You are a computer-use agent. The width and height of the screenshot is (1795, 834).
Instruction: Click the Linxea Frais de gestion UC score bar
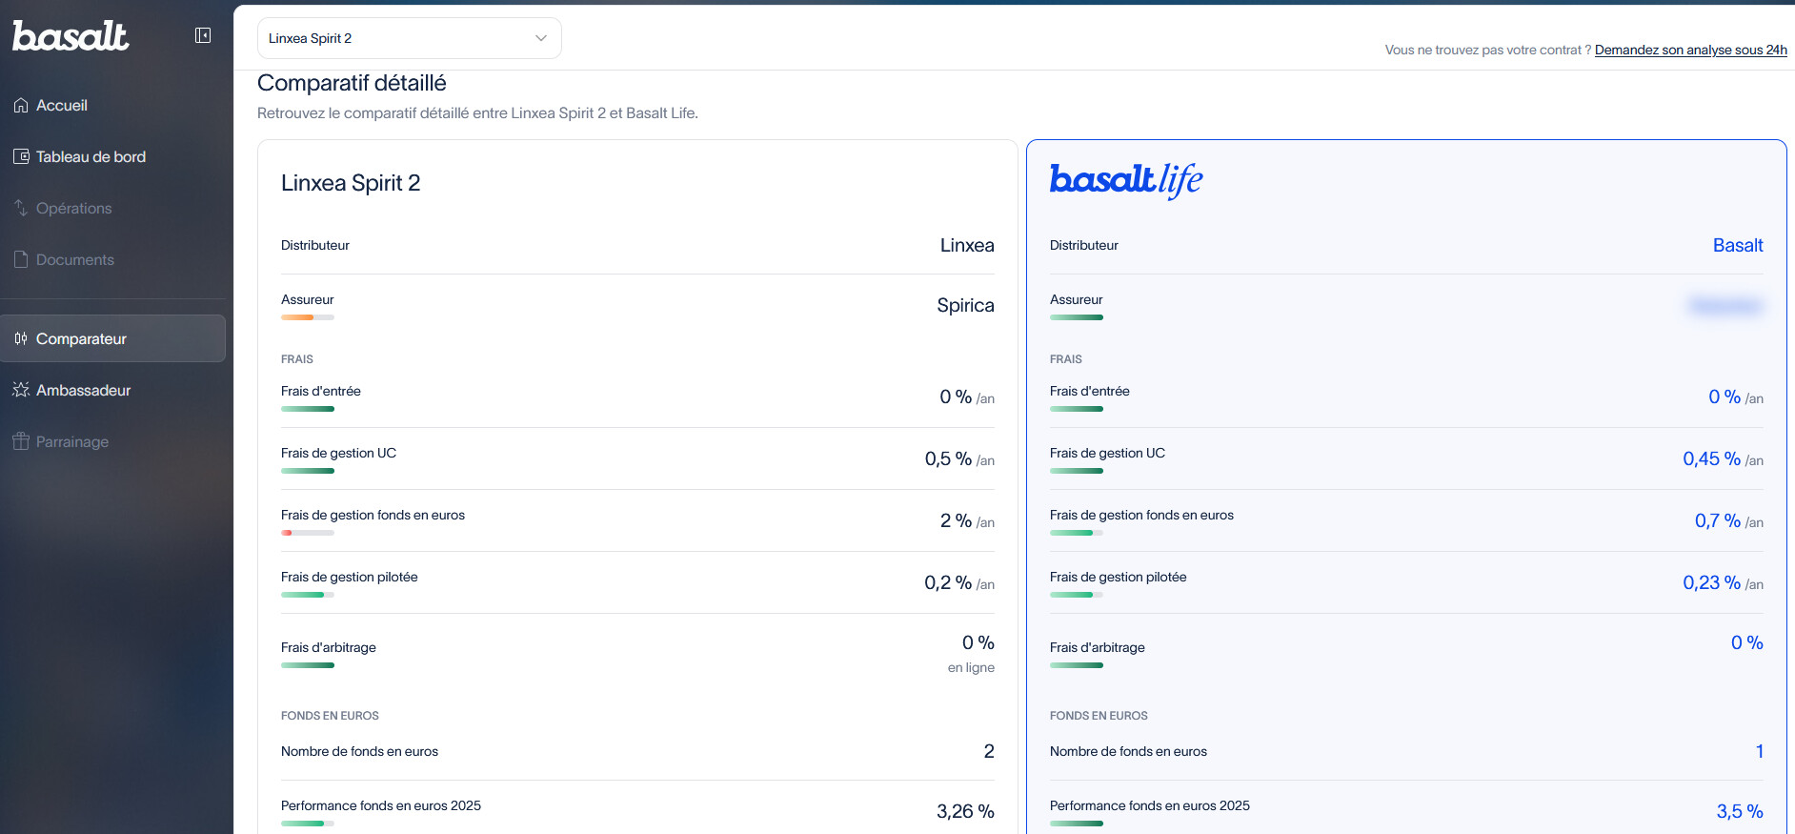(308, 471)
